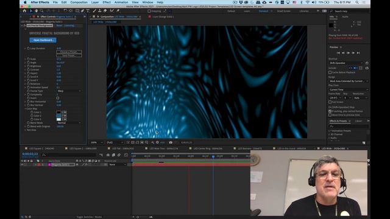Step forward one frame in Preview panel
Image resolution: width=390 pixels, height=219 pixels.
coord(353,53)
